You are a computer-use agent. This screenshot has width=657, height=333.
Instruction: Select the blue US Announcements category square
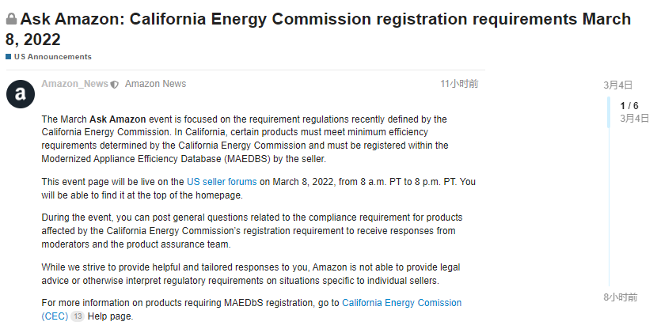9,56
